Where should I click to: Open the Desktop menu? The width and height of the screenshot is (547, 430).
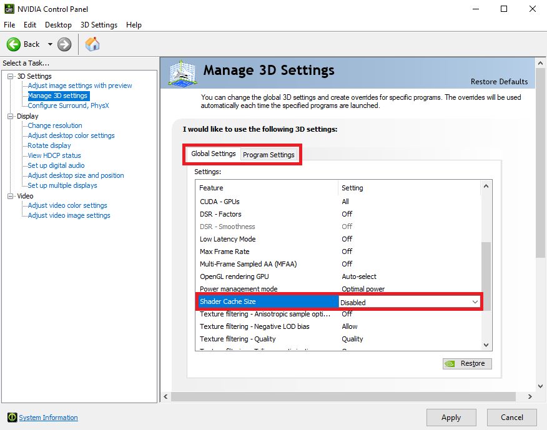57,24
